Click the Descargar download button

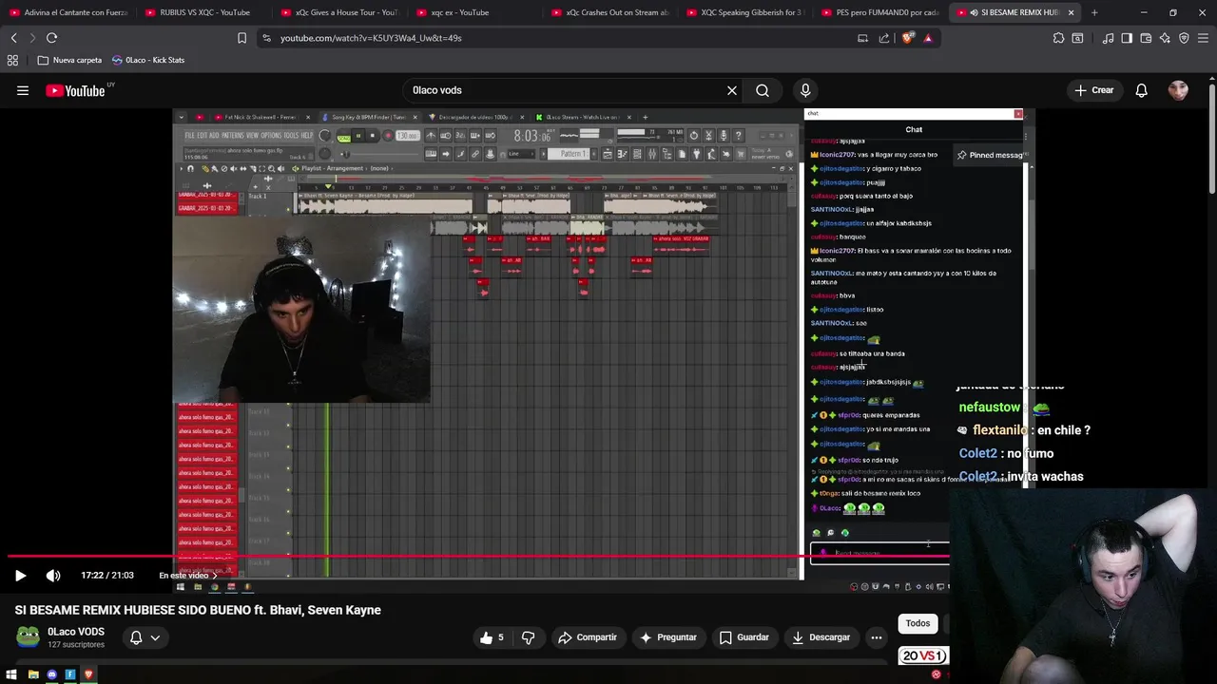pyautogui.click(x=821, y=637)
